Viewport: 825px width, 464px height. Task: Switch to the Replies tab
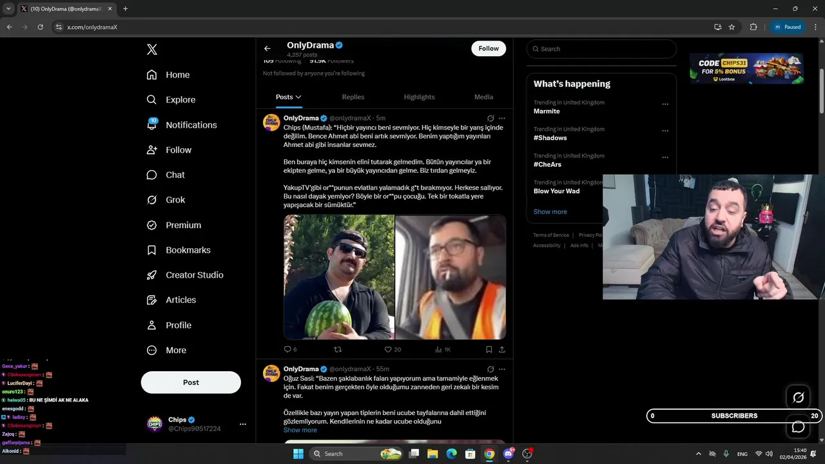click(353, 97)
